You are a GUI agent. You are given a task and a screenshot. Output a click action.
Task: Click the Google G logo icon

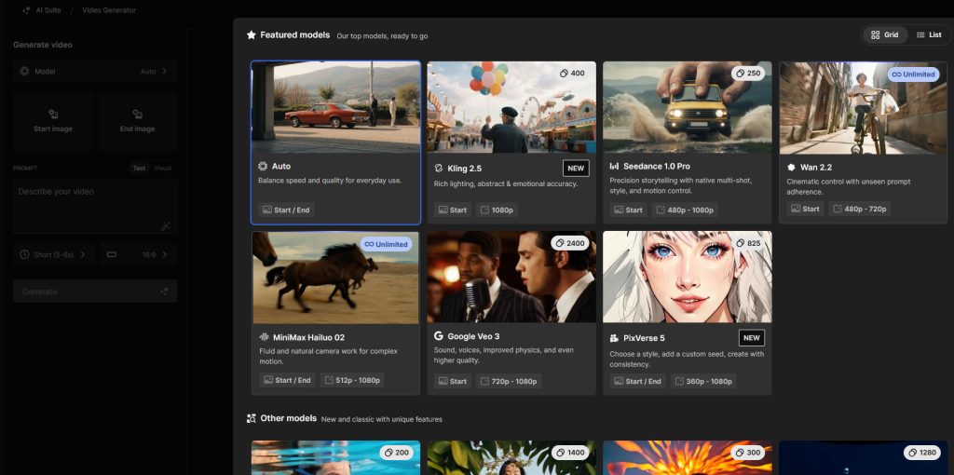[438, 335]
